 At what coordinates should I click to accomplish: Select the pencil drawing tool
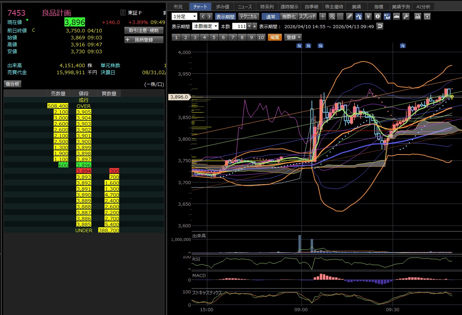coord(349,16)
